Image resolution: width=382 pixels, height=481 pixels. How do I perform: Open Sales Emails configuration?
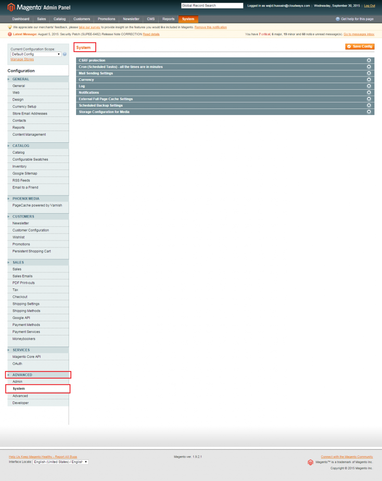[38, 276]
